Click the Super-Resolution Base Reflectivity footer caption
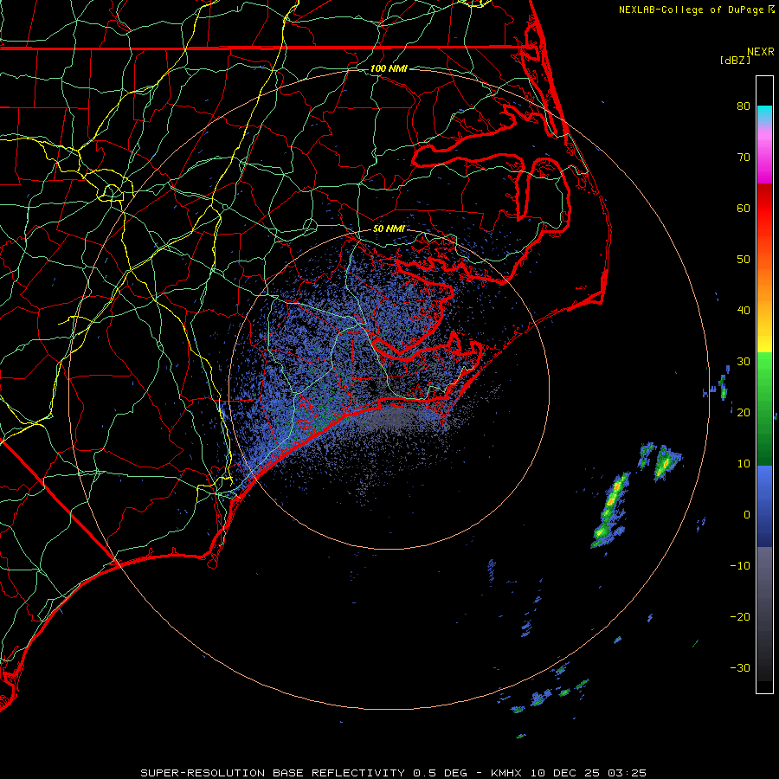The image size is (779, 779). (394, 773)
